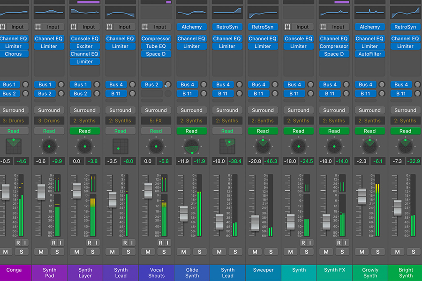Open the surround panner on Bright Synth channel
Image resolution: width=422 pixels, height=281 pixels.
405,146
